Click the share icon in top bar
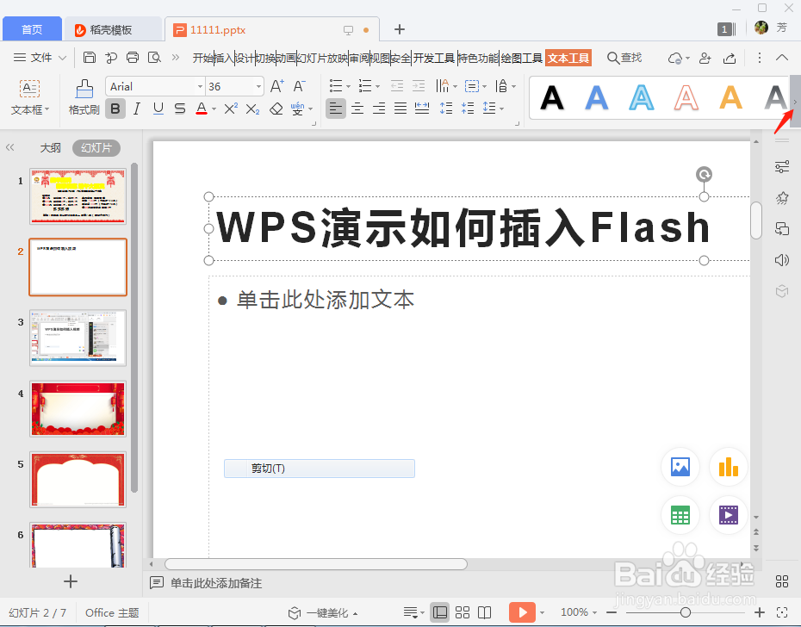This screenshot has height=627, width=801. (730, 59)
